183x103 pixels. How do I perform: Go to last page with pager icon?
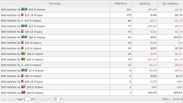coord(49,99)
